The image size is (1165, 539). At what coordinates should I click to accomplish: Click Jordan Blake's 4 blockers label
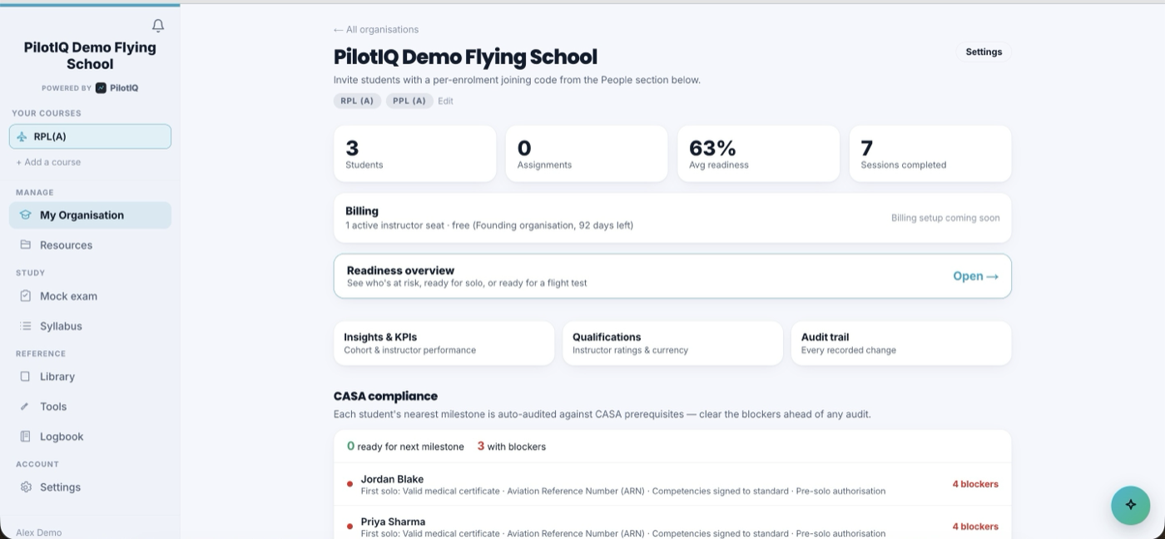click(x=975, y=484)
